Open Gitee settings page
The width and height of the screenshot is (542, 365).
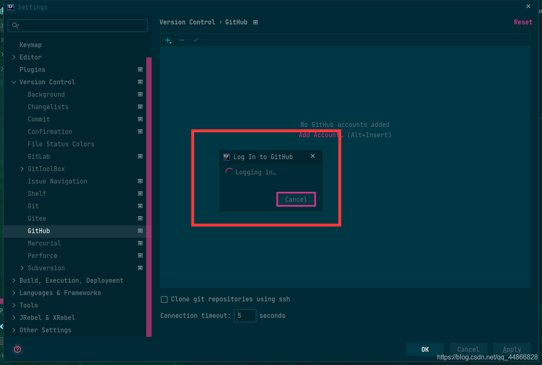click(37, 218)
